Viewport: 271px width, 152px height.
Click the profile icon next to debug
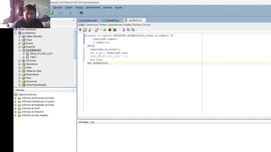coord(115,30)
